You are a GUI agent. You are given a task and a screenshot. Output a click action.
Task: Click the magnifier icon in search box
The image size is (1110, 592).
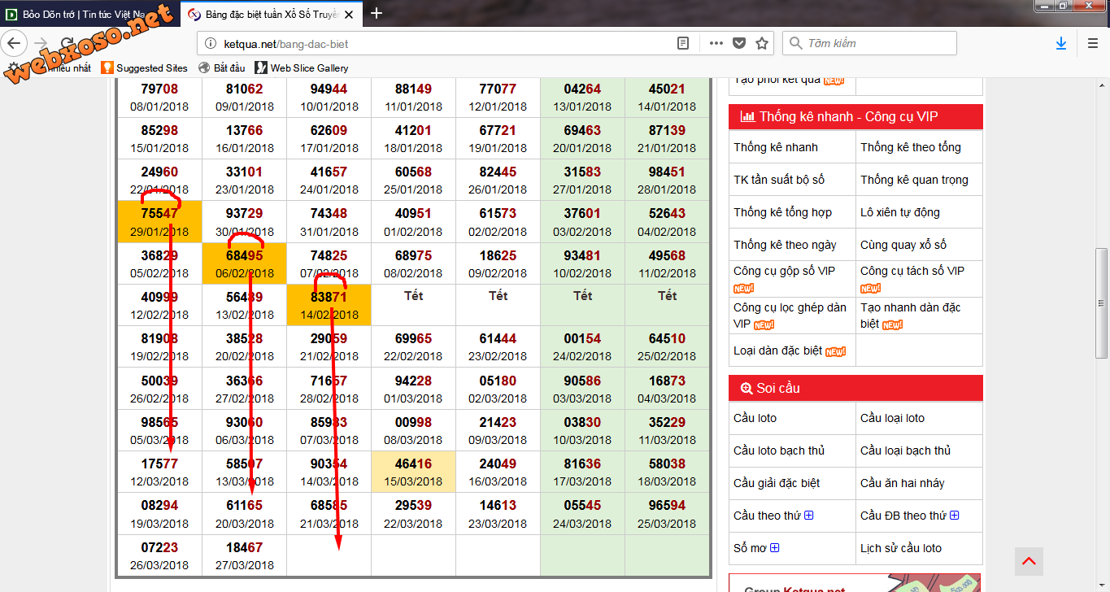[796, 44]
